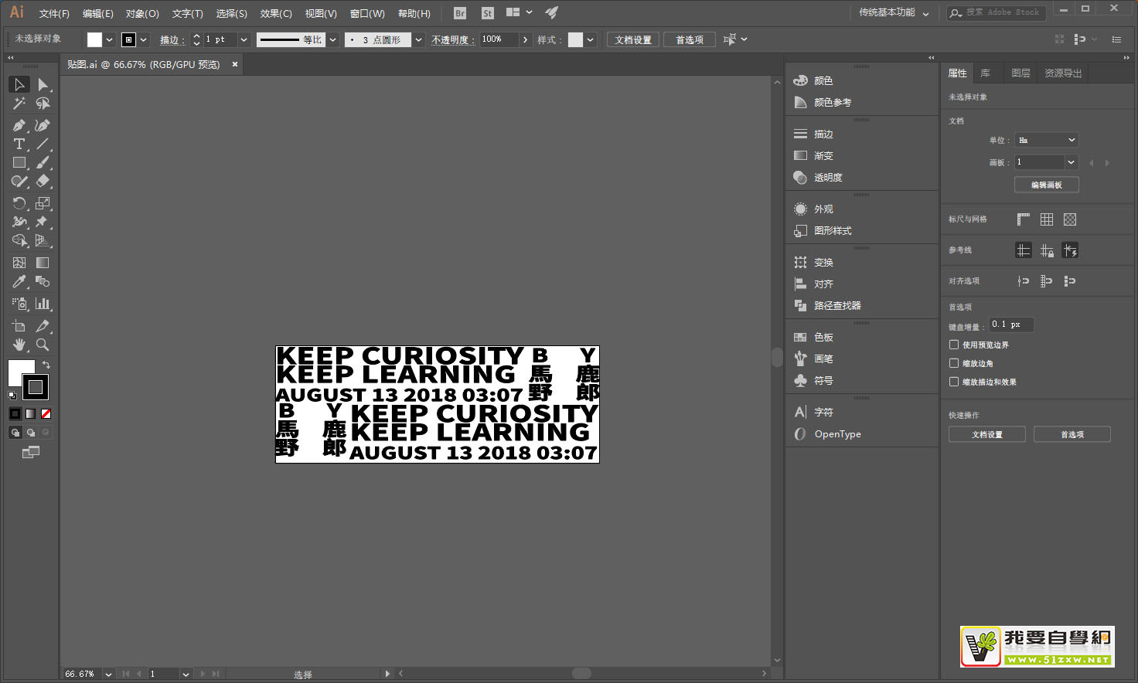Open the 画板 artboard dropdown in properties

click(x=1071, y=162)
